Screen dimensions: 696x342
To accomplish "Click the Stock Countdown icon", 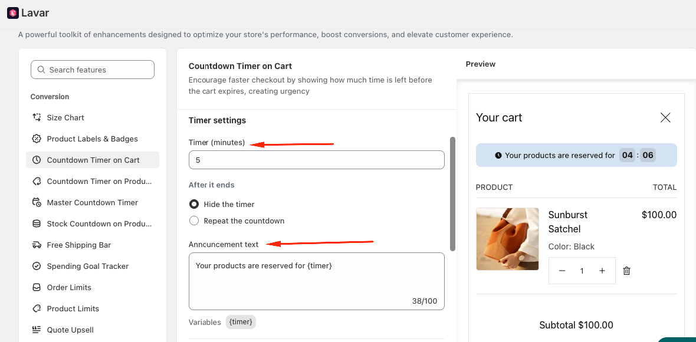I will pos(37,224).
